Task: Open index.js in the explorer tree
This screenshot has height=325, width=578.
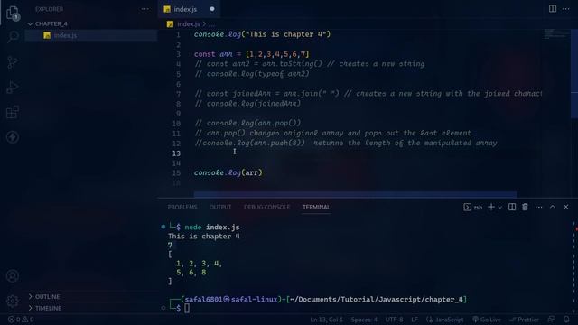Action: pos(65,35)
